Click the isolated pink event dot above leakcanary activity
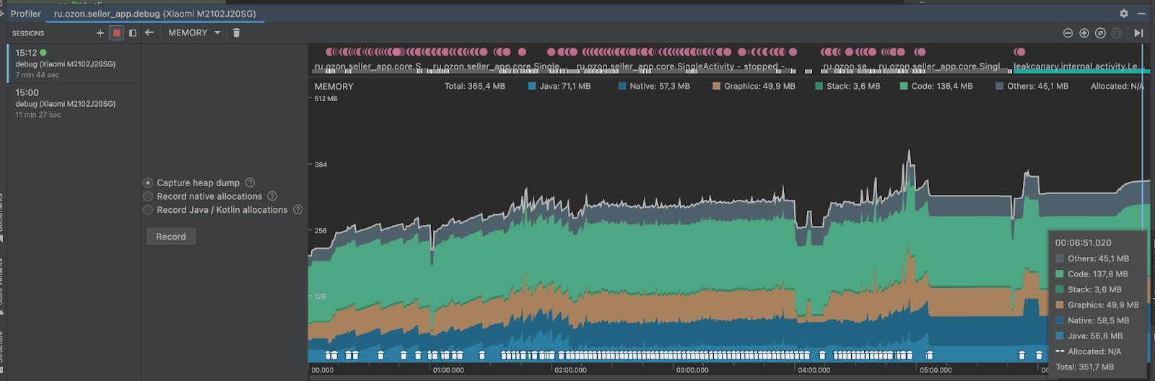 click(1020, 52)
